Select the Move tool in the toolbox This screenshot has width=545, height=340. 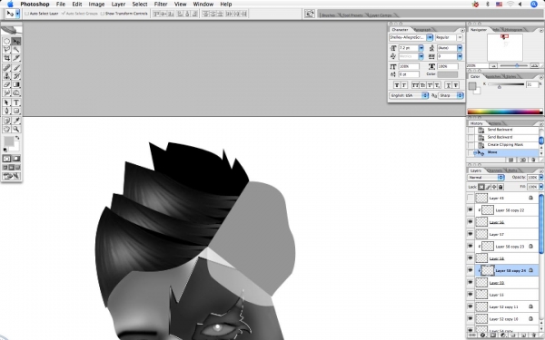(16, 42)
